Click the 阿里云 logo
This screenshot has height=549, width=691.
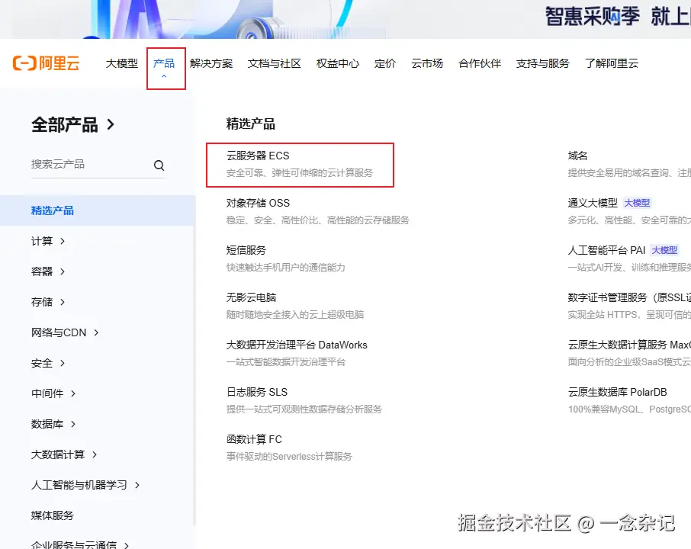pyautogui.click(x=46, y=63)
